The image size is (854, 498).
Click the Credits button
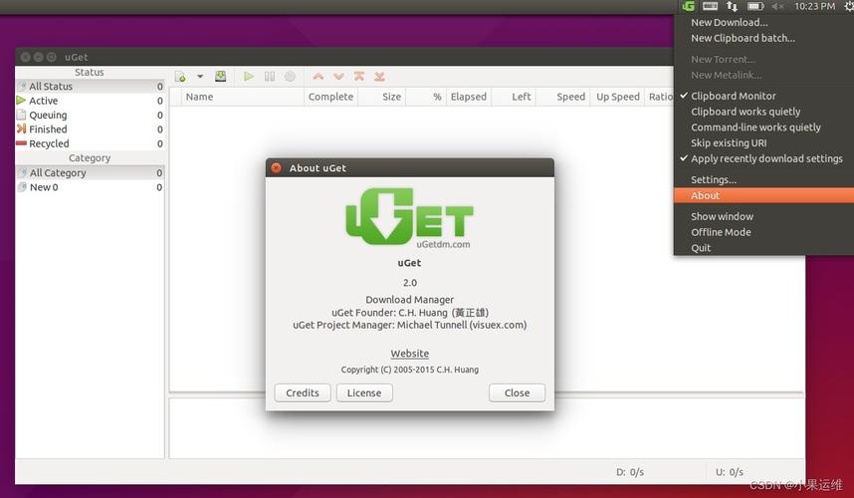tap(303, 392)
